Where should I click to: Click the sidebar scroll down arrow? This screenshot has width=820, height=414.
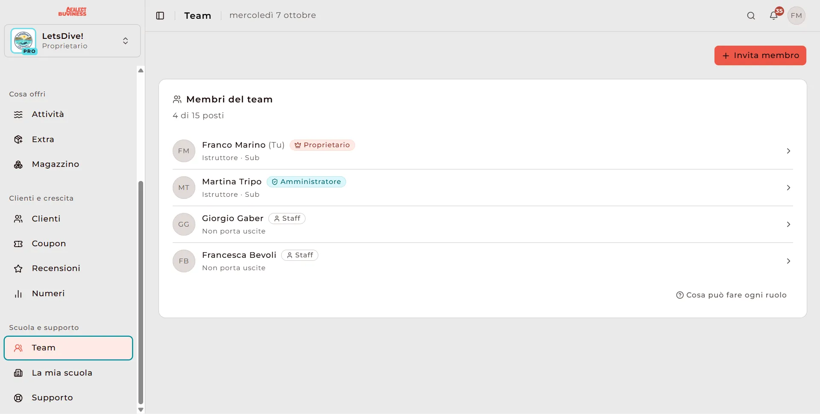[141, 410]
